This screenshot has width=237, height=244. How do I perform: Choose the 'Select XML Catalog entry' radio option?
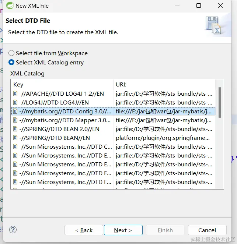[x=11, y=62]
